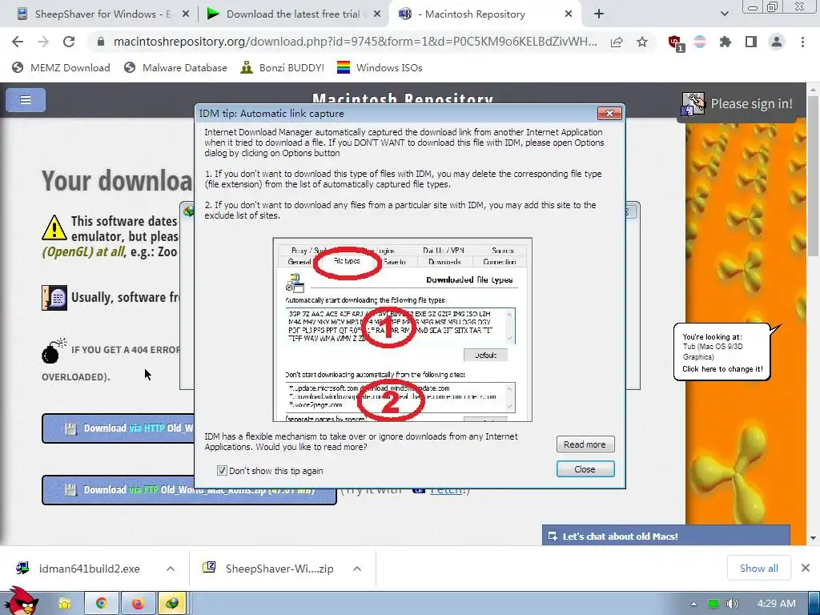The height and width of the screenshot is (615, 820).
Task: Click the bomb icon near 404 error text
Action: pyautogui.click(x=54, y=351)
